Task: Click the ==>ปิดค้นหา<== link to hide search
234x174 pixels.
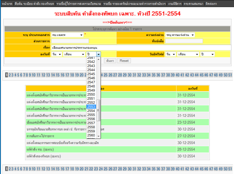Action: 117,22
